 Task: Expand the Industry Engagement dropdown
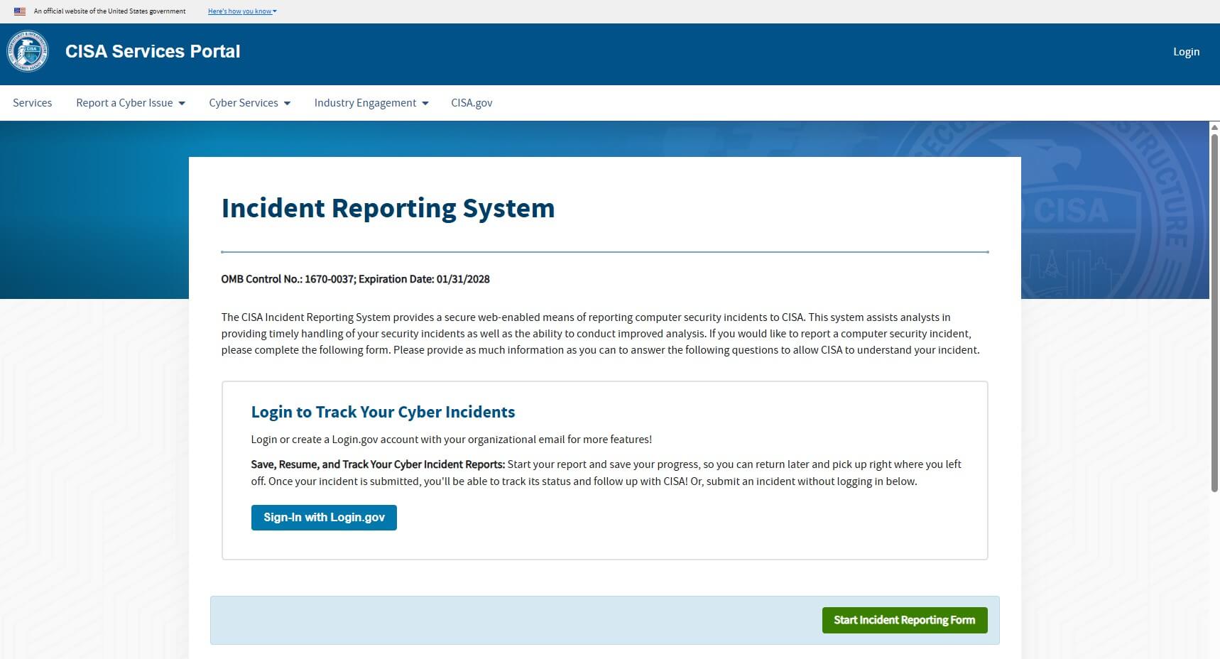pos(371,103)
